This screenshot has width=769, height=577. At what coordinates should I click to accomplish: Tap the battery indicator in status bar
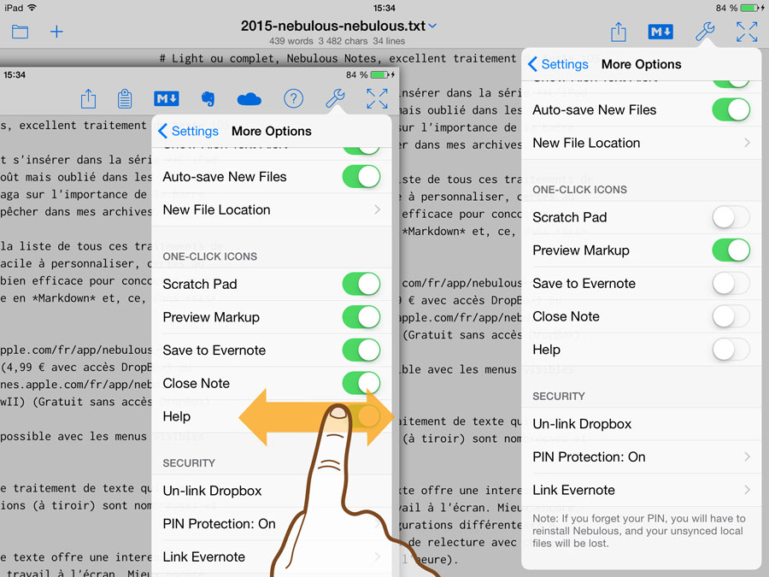coord(750,8)
